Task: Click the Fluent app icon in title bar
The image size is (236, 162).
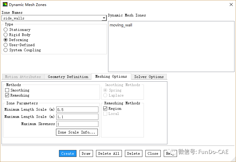Action: [x=5, y=5]
